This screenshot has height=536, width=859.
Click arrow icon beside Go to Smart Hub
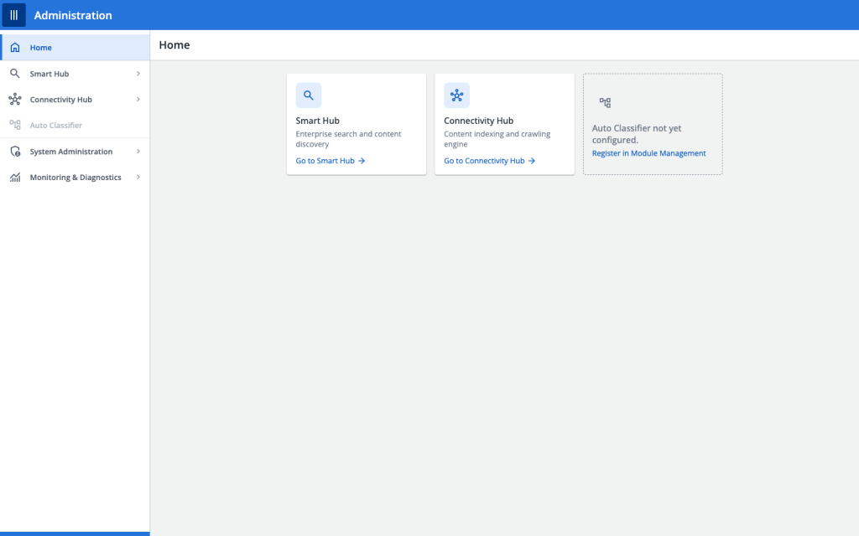(x=362, y=161)
